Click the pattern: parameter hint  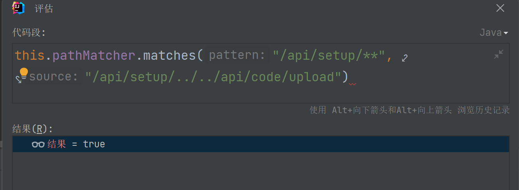tap(237, 55)
